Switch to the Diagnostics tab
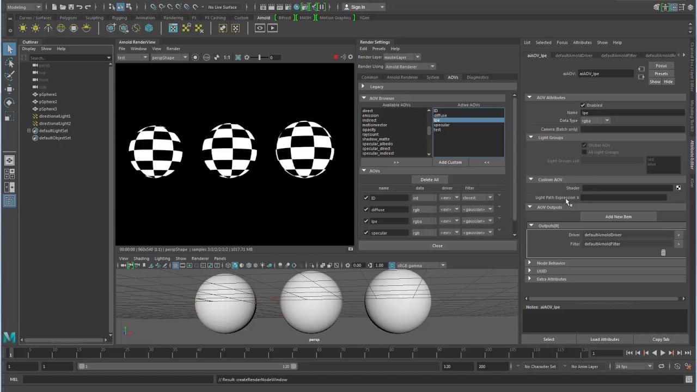This screenshot has height=392, width=697. (477, 77)
